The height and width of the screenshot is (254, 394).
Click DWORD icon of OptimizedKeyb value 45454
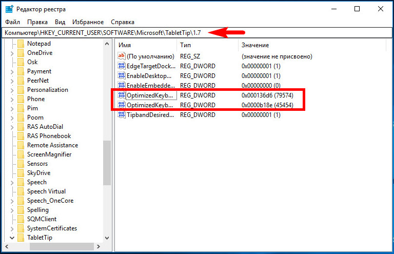pyautogui.click(x=122, y=105)
